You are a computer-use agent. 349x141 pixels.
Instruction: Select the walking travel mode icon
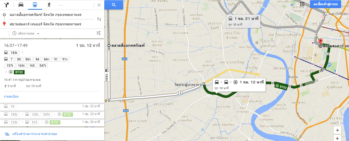(49, 5)
